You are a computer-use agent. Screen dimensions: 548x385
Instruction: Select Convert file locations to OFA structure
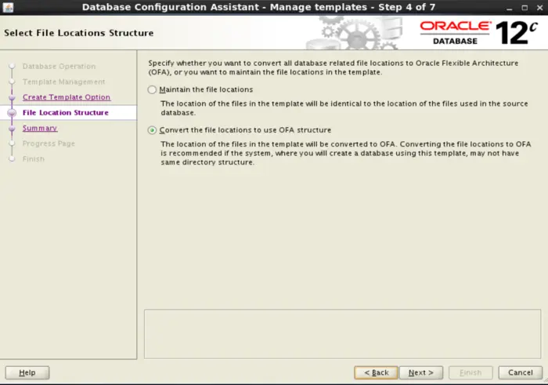[152, 130]
